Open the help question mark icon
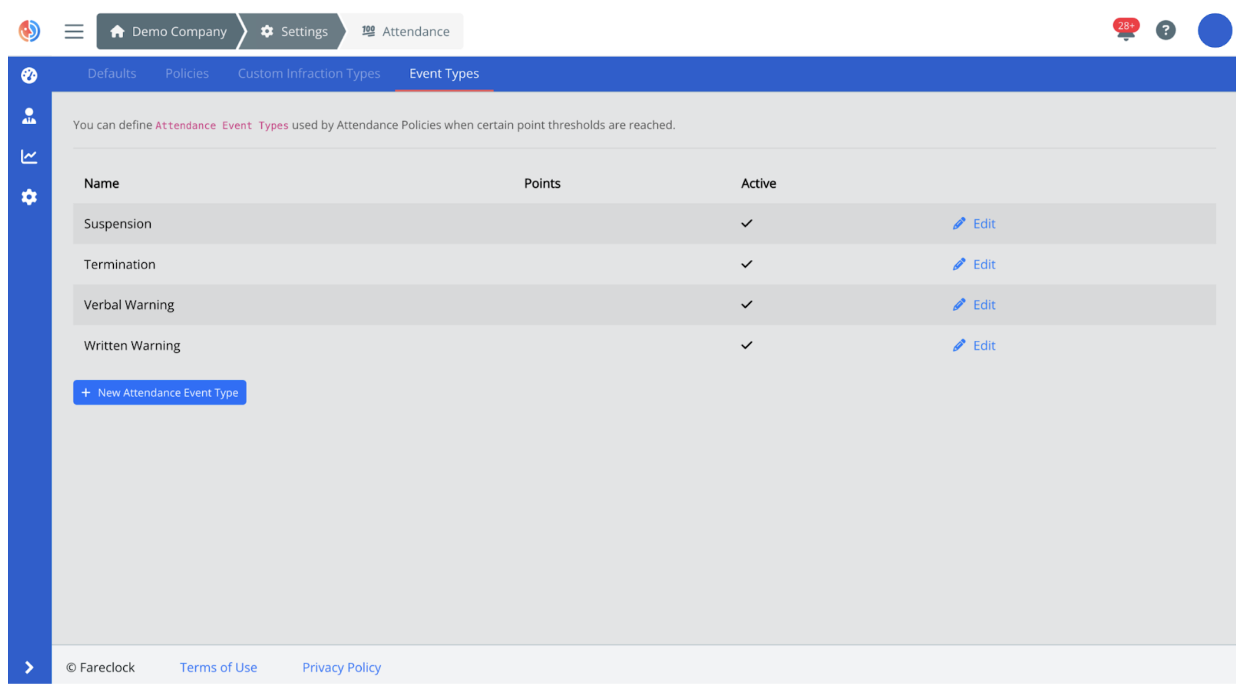This screenshot has width=1245, height=691. 1165,30
